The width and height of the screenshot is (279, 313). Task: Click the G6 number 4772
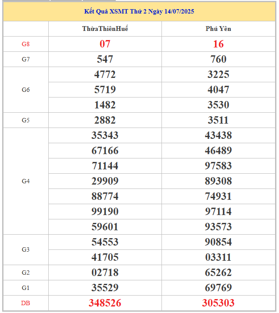point(105,74)
